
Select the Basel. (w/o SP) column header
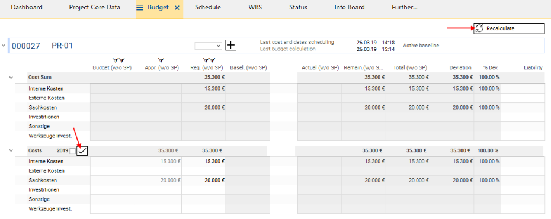click(x=248, y=67)
